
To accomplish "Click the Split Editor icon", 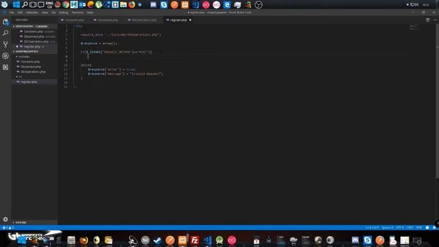I will pyautogui.click(x=427, y=20).
